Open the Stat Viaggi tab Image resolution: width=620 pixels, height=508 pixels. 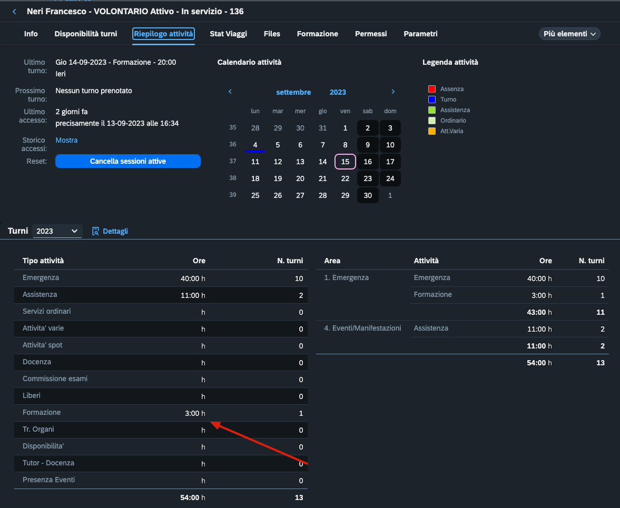(228, 34)
